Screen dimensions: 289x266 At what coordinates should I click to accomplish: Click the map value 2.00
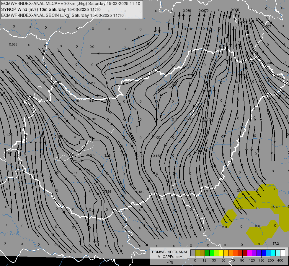point(189,119)
